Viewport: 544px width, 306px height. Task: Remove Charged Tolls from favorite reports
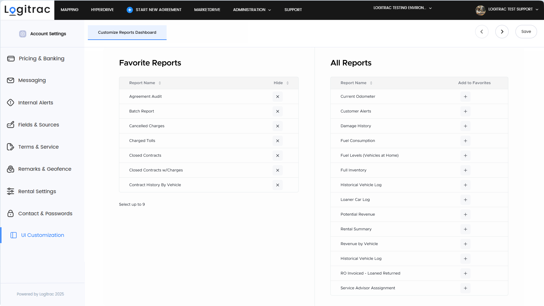coord(277,141)
